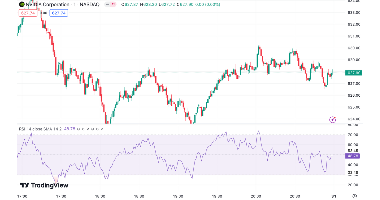Screen dimensions: 380x200
Task: Toggle visibility of the RSI plot
Action: [79, 129]
